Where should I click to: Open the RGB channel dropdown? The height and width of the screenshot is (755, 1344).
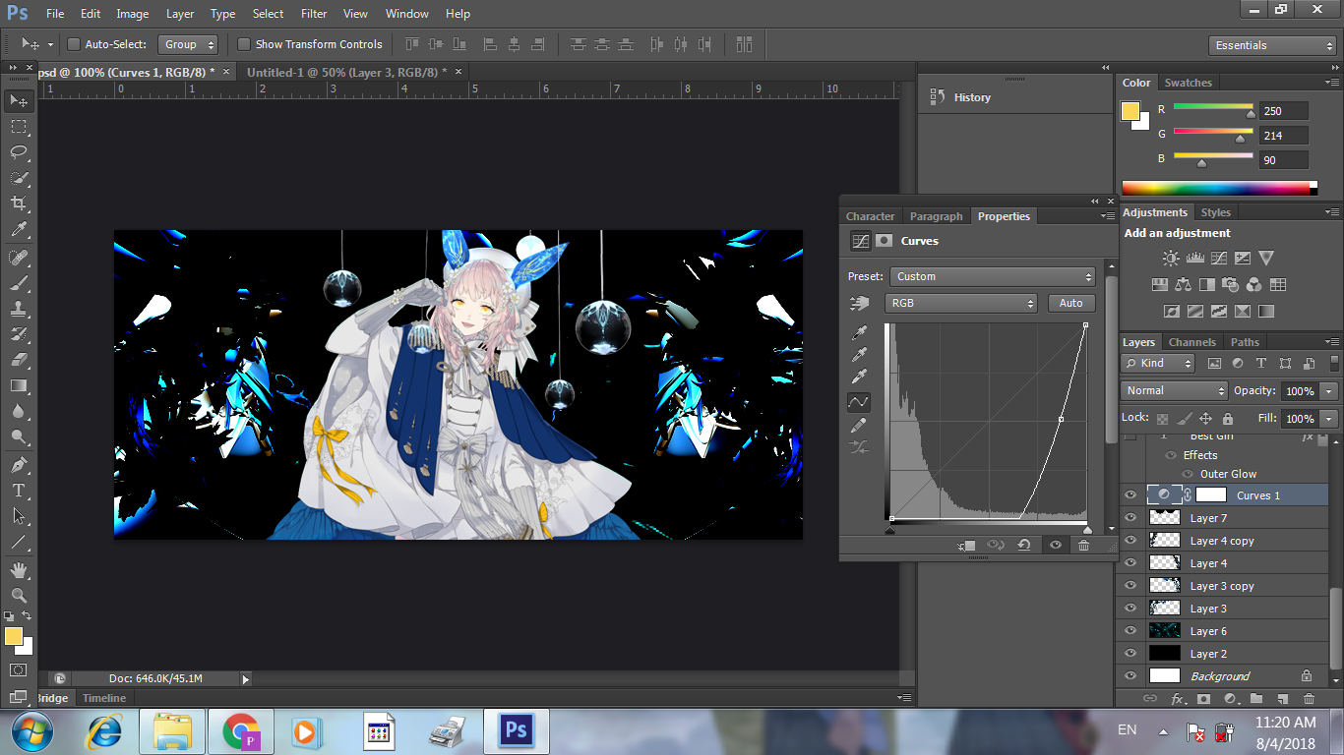(961, 303)
